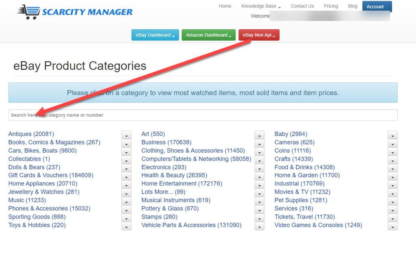Open the Music (11233) category
The height and width of the screenshot is (272, 416).
click(27, 200)
